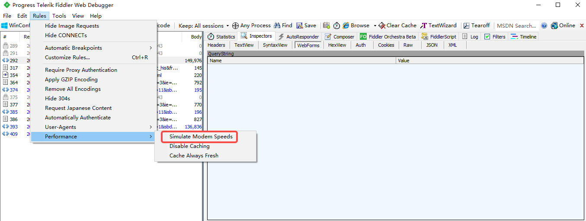Select session 354 document icon
The width and height of the screenshot is (586, 221).
6,75
